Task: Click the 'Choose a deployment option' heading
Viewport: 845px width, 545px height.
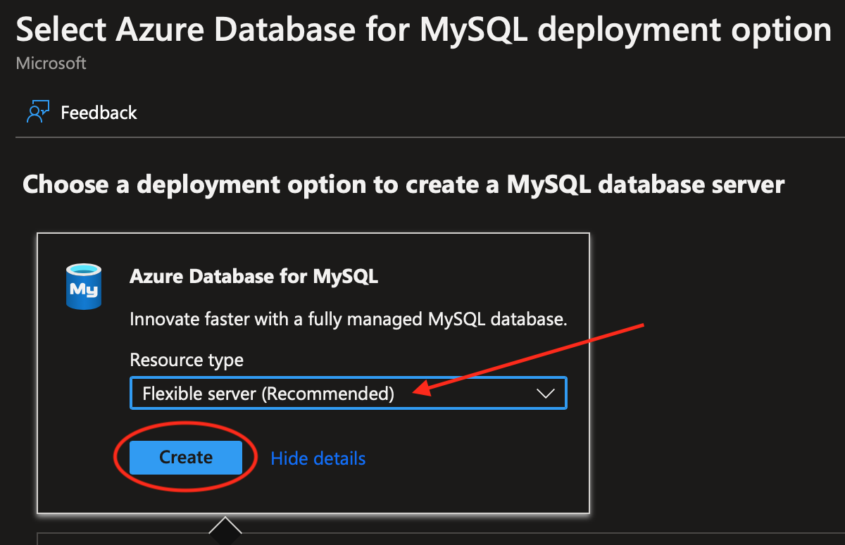Action: (403, 184)
